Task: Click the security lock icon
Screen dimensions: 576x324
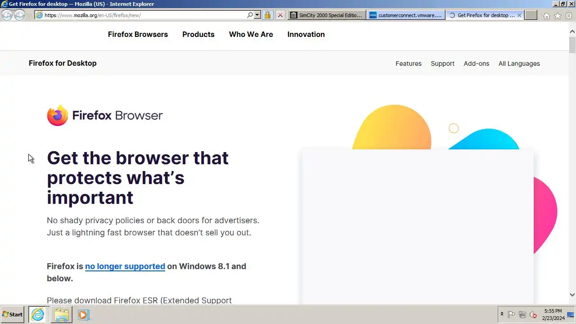Action: [267, 15]
